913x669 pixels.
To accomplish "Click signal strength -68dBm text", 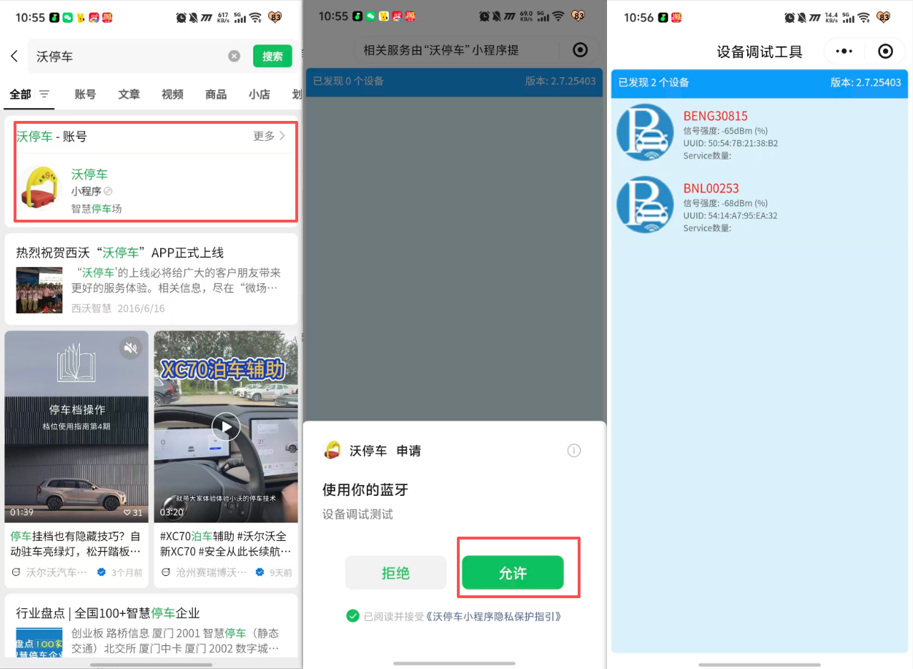I will [x=725, y=203].
